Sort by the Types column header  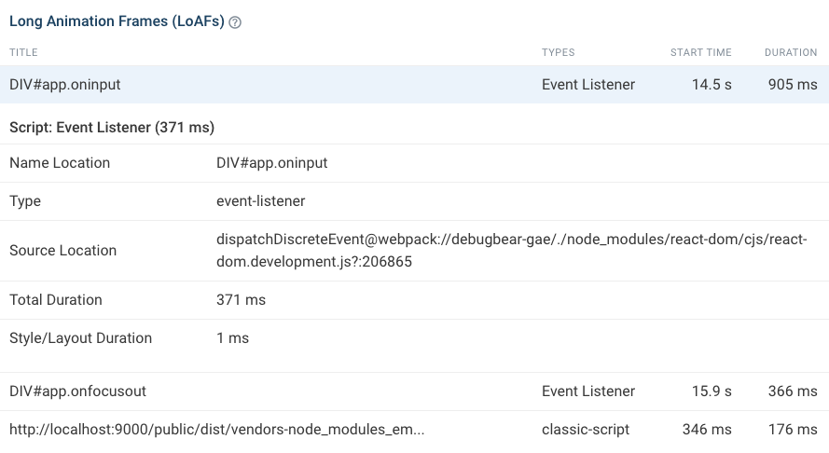(558, 53)
